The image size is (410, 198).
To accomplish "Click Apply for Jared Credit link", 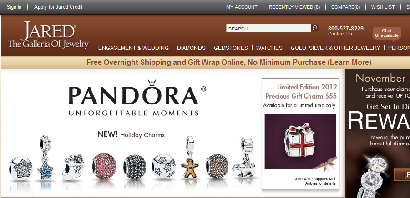I will point(58,7).
